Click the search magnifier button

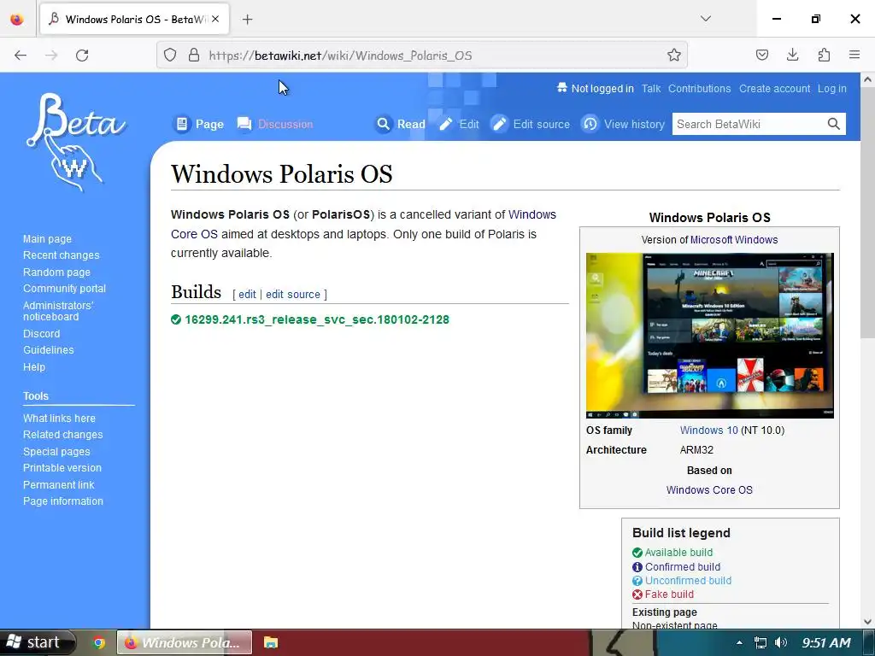tap(834, 124)
